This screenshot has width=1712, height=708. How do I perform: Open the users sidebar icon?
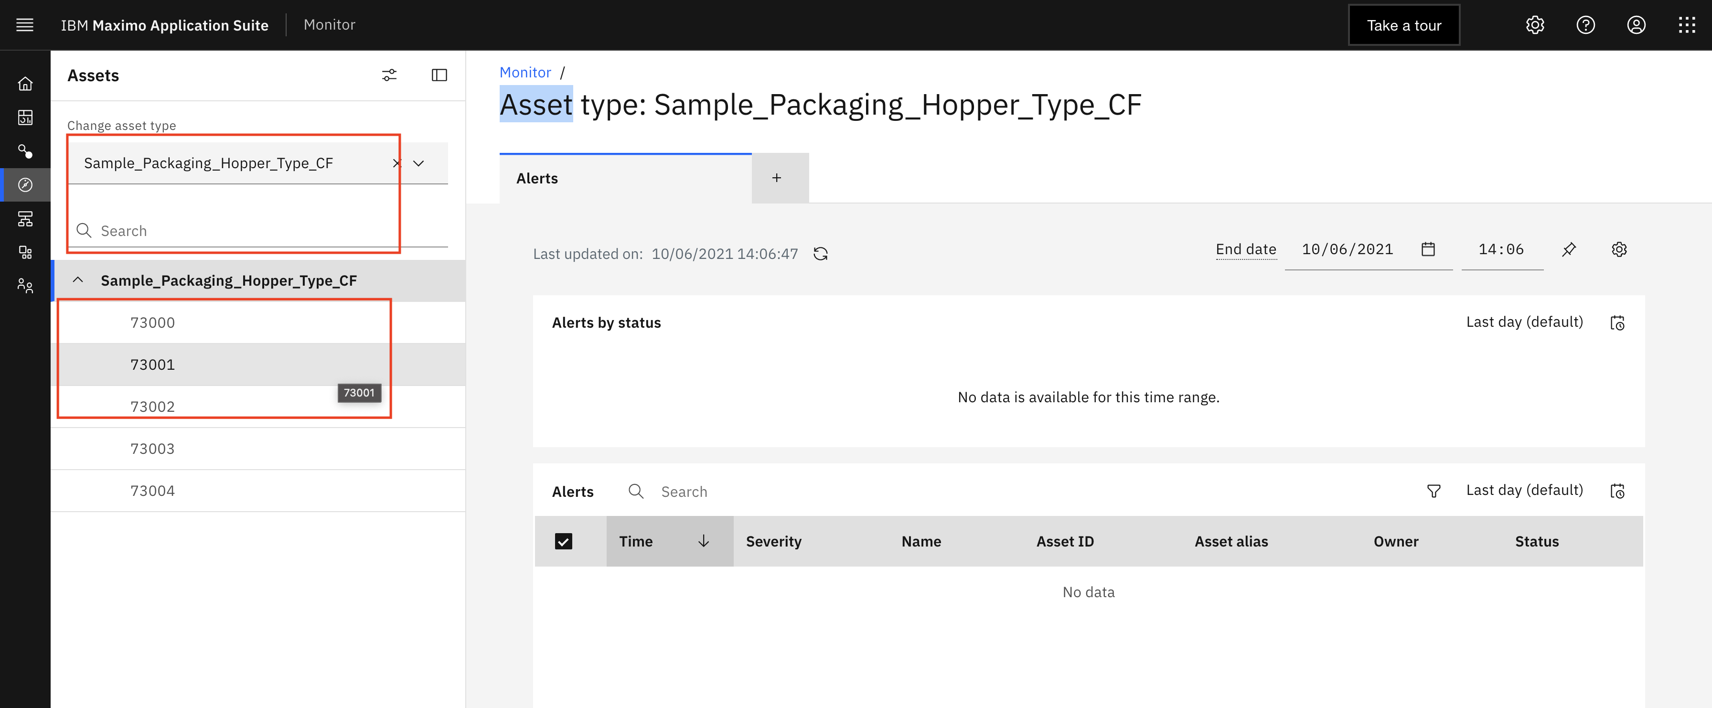[24, 286]
